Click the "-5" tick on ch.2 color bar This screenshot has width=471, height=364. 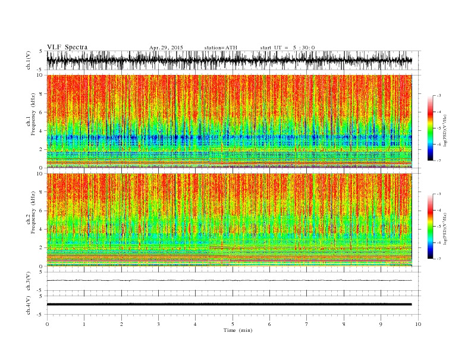pyautogui.click(x=438, y=227)
